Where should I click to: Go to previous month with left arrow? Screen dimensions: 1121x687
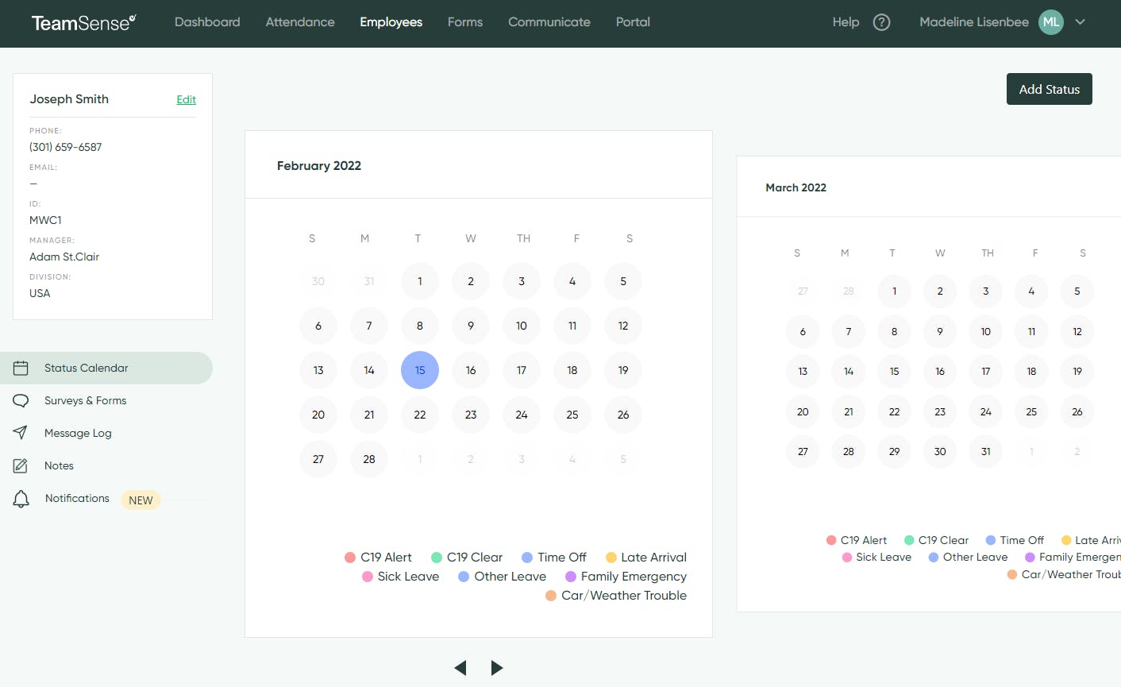point(460,668)
